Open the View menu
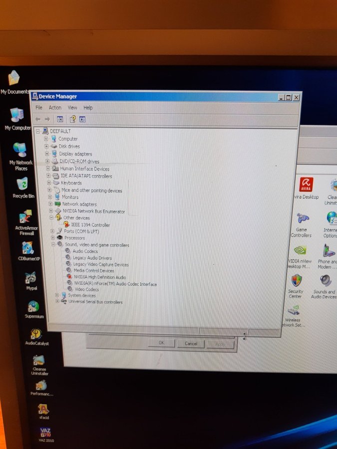The height and width of the screenshot is (449, 337). click(72, 108)
